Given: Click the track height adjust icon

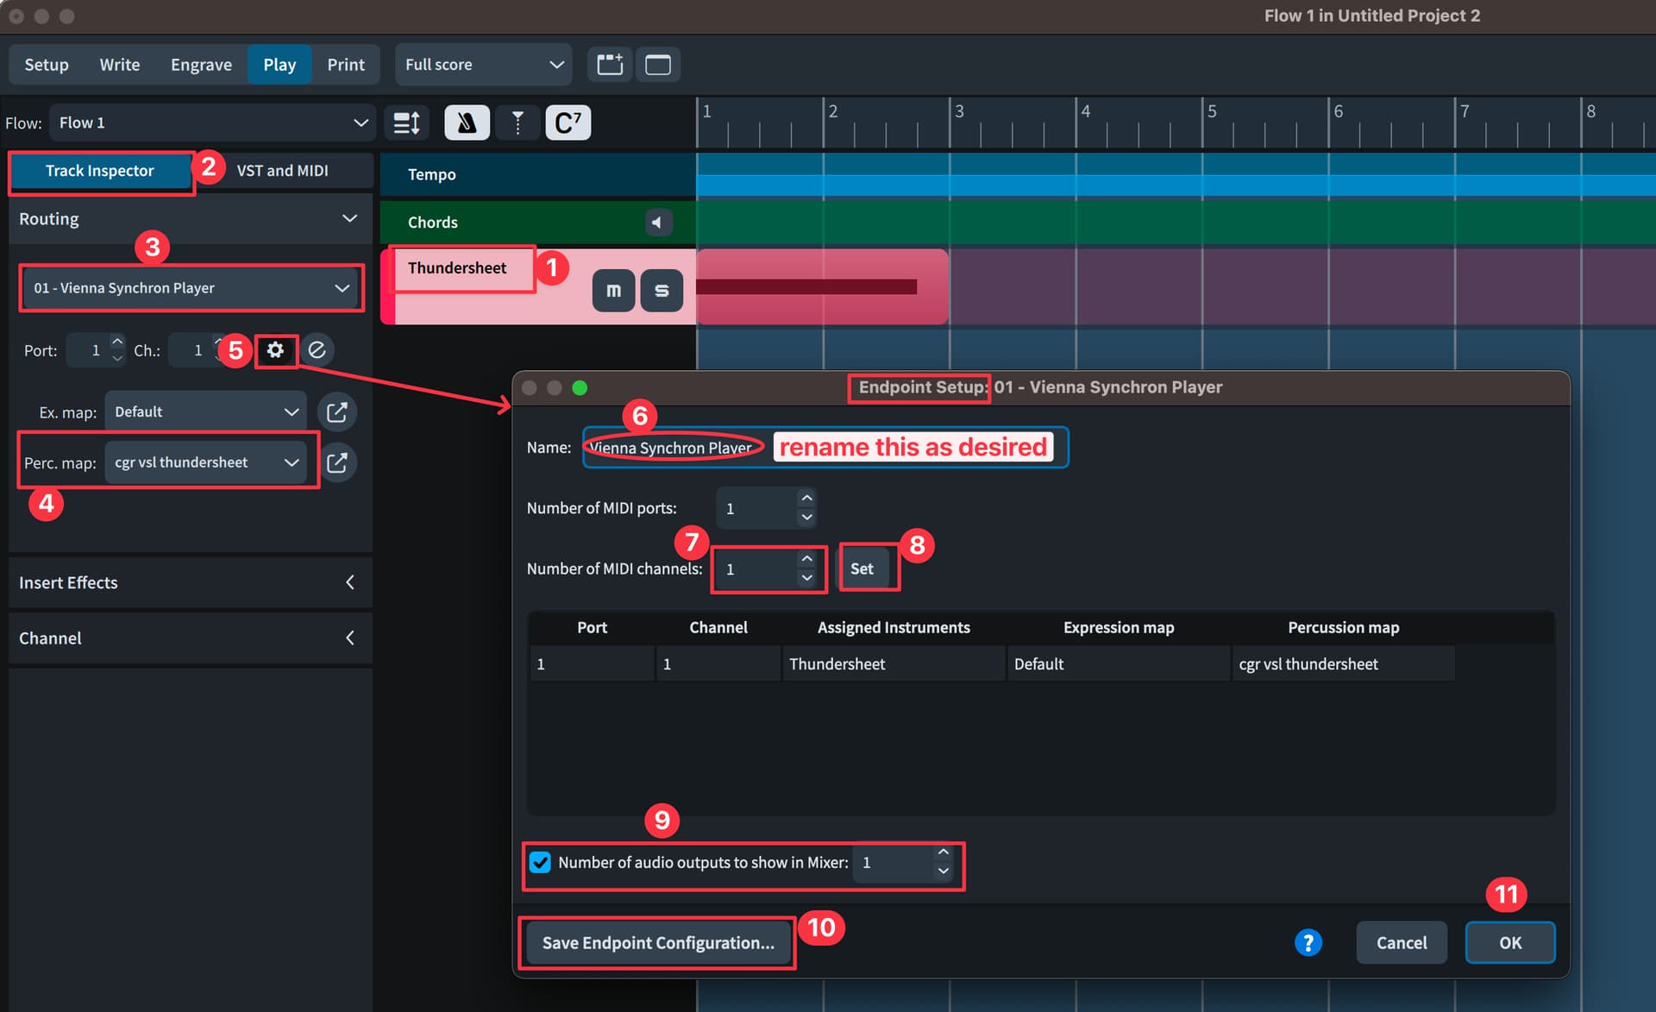Looking at the screenshot, I should coord(406,123).
